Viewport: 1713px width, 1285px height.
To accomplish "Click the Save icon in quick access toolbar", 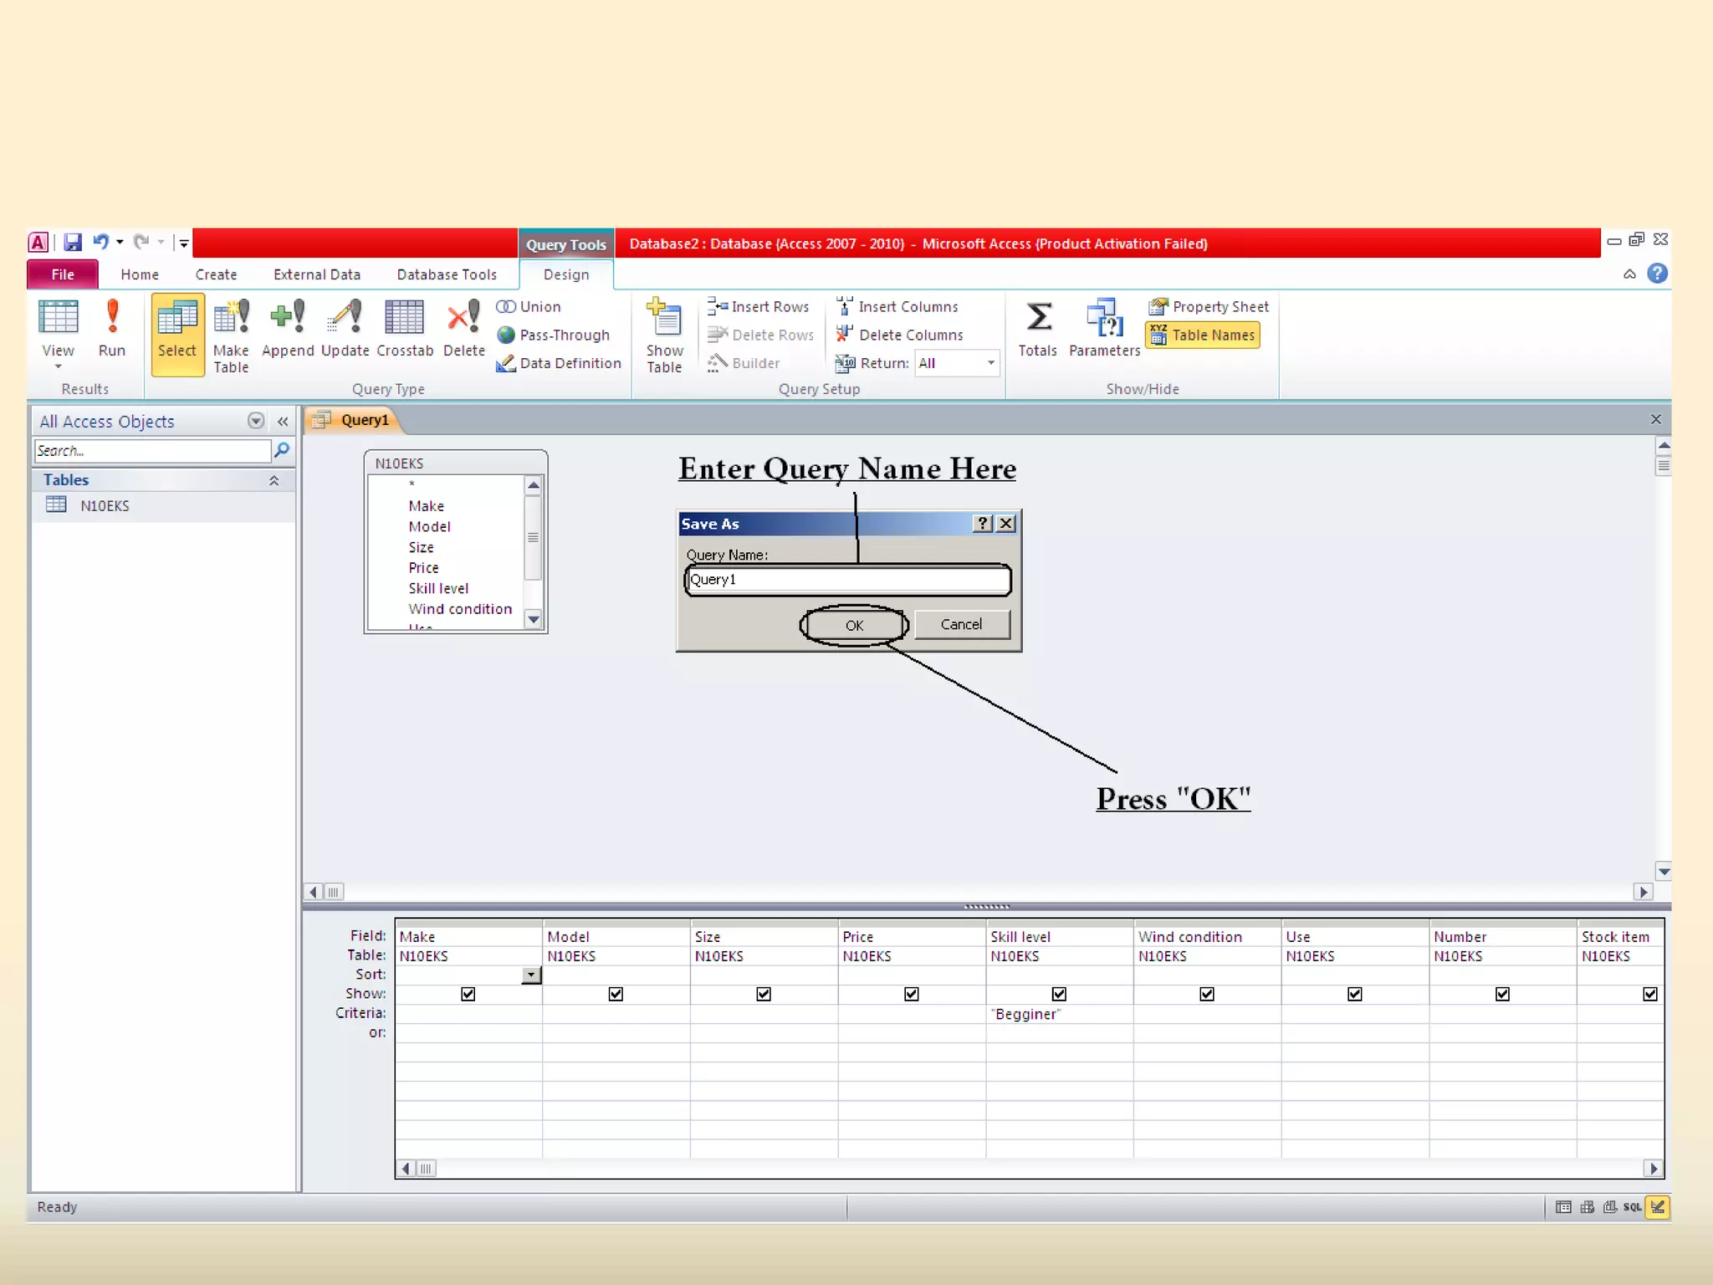I will point(73,243).
